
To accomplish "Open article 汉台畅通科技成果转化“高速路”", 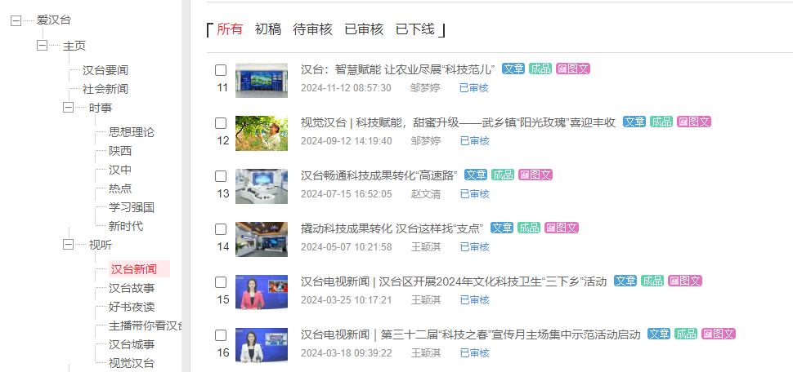I will (x=379, y=175).
